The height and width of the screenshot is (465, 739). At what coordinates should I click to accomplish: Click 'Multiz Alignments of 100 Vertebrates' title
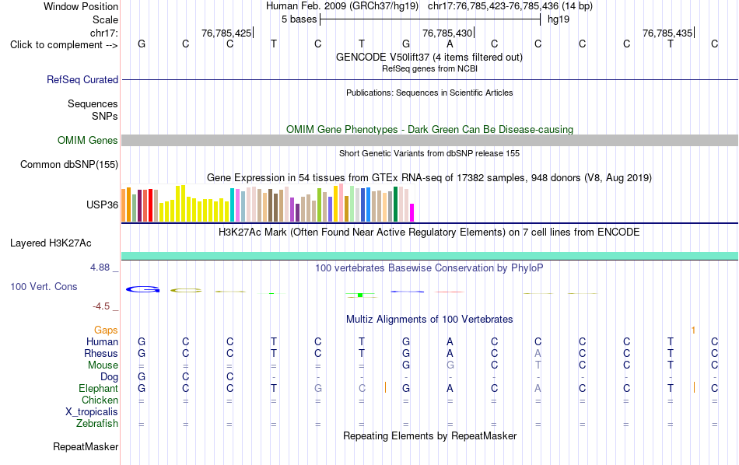tap(429, 320)
